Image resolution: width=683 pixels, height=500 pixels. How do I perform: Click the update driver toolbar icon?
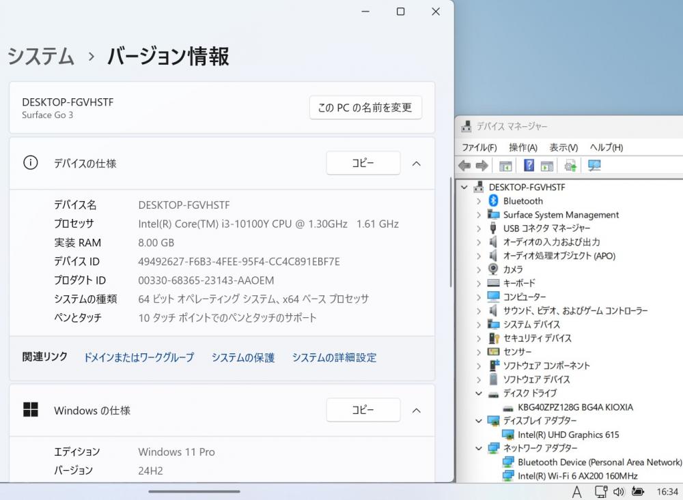coord(570,165)
